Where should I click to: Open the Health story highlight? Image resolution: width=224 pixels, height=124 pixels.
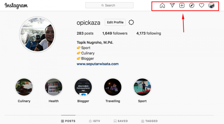(x=53, y=87)
